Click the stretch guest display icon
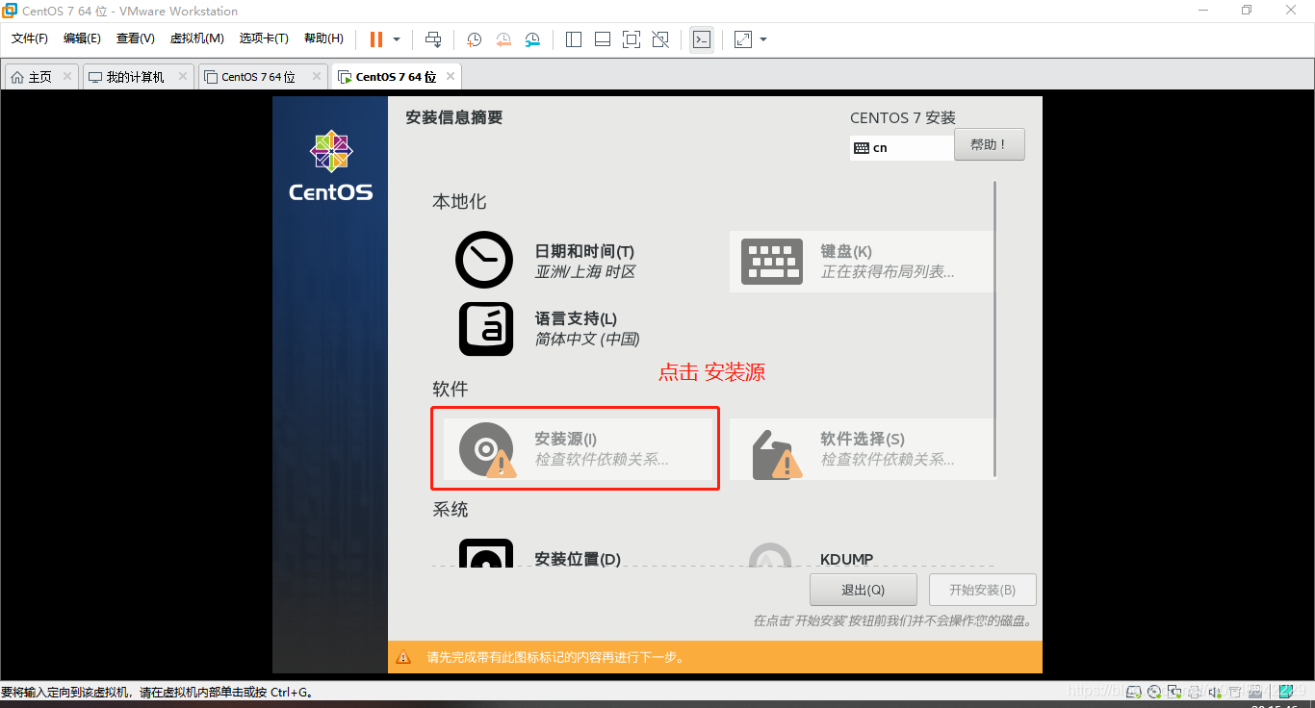Viewport: 1315px width, 708px height. (x=742, y=39)
